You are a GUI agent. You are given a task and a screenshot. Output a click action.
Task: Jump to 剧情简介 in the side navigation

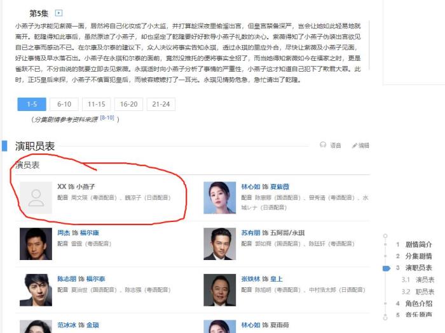[418, 244]
